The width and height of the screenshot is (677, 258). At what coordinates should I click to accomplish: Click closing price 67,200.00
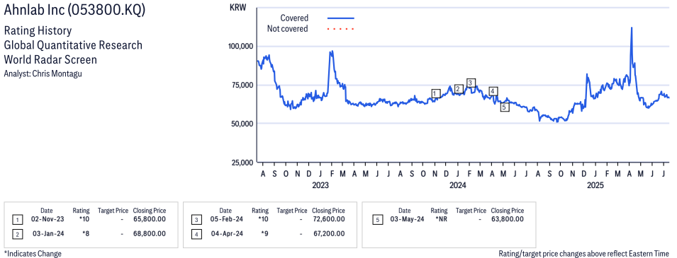(x=328, y=233)
